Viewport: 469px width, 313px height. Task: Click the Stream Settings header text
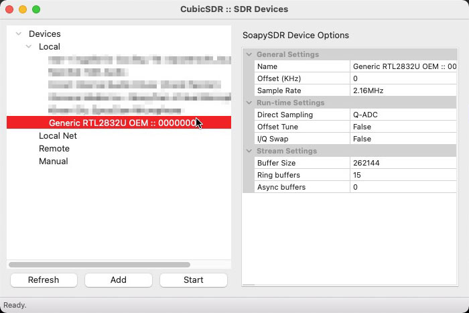[287, 151]
